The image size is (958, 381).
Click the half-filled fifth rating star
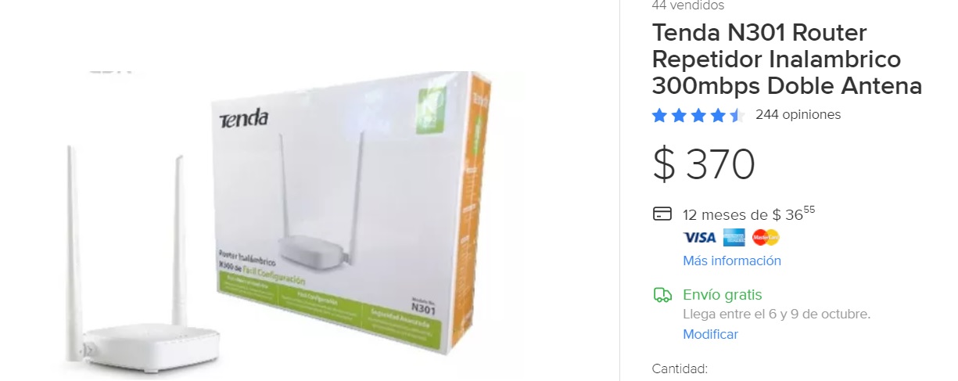(x=737, y=116)
